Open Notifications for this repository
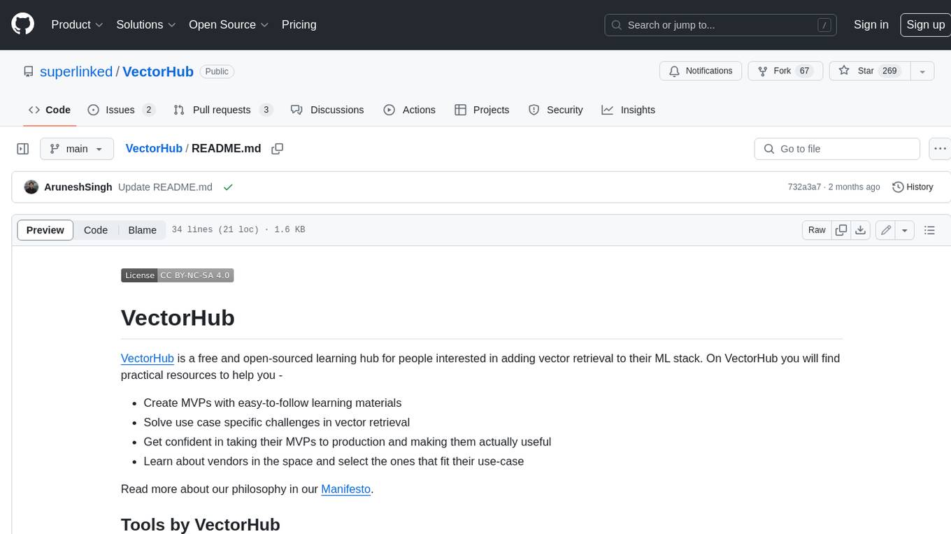The image size is (951, 534). point(701,71)
